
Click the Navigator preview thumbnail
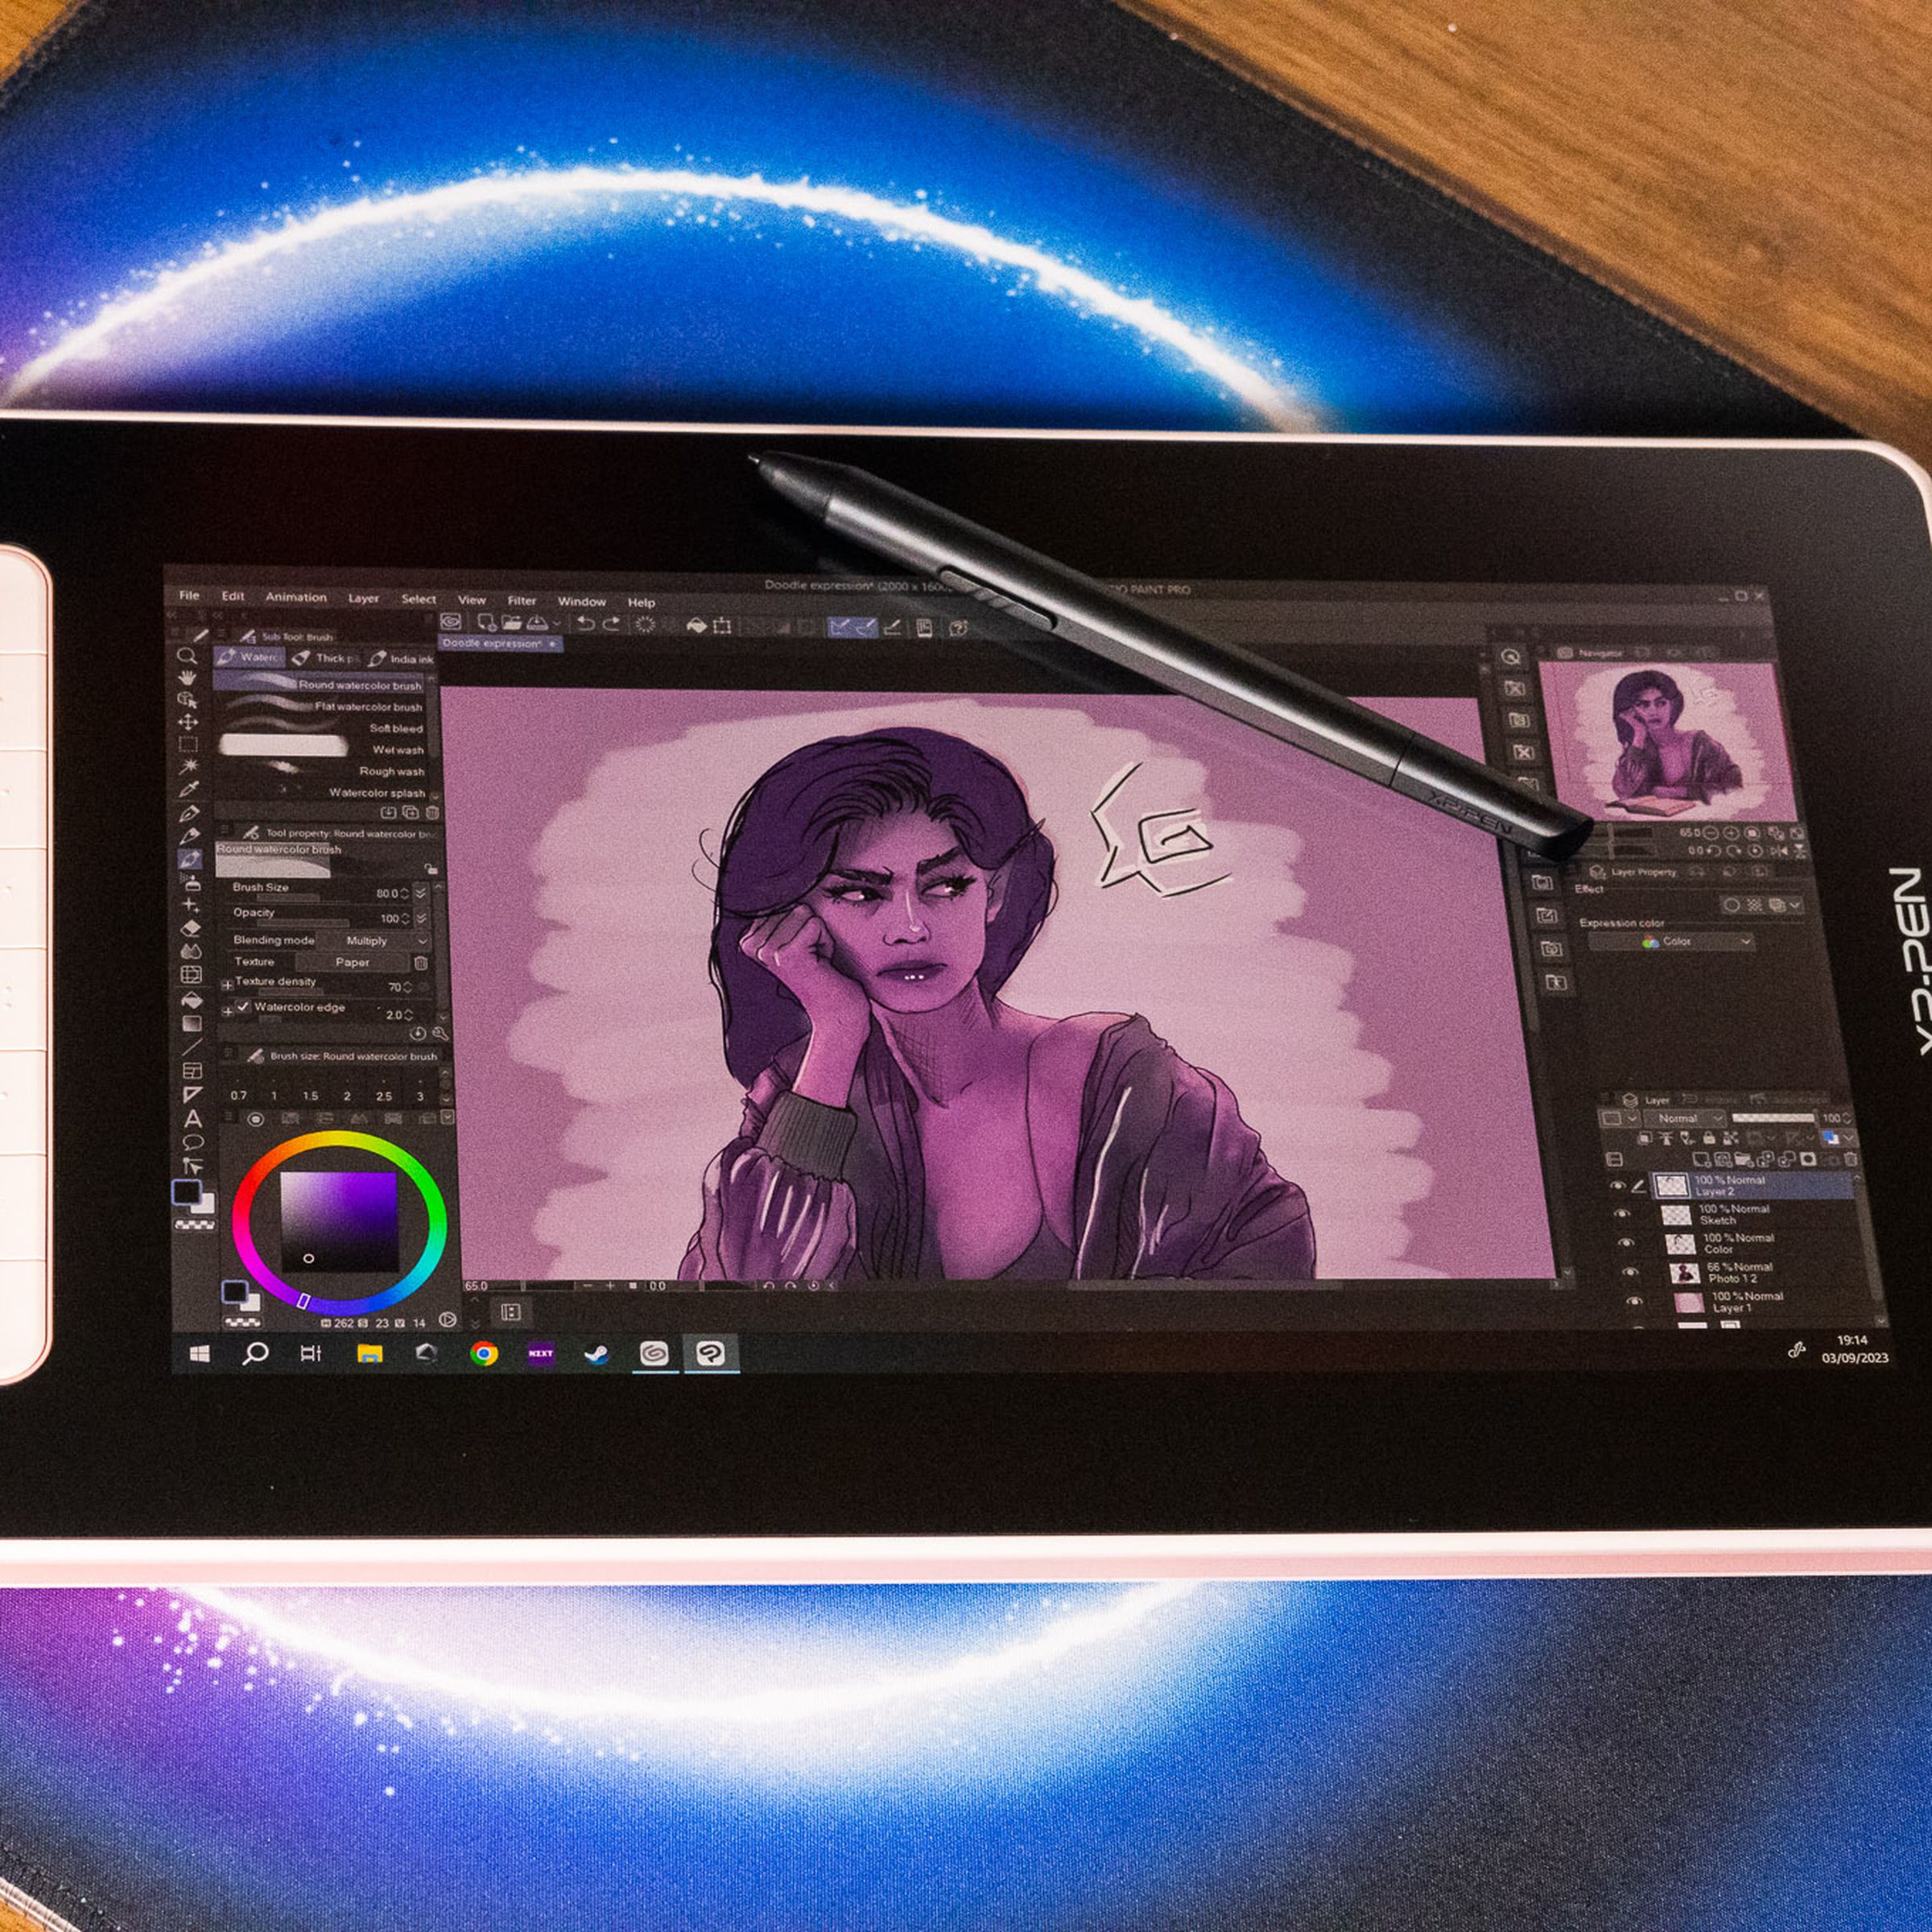1668,742
